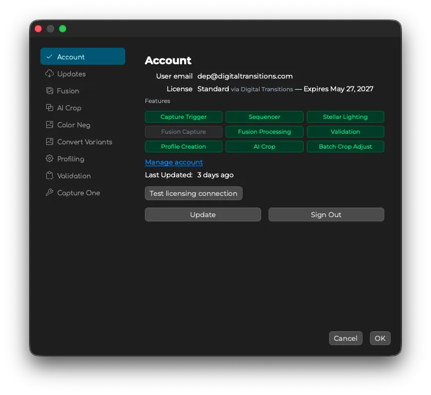The width and height of the screenshot is (431, 395).
Task: Click the checkmark icon beside Account
Action: click(49, 57)
